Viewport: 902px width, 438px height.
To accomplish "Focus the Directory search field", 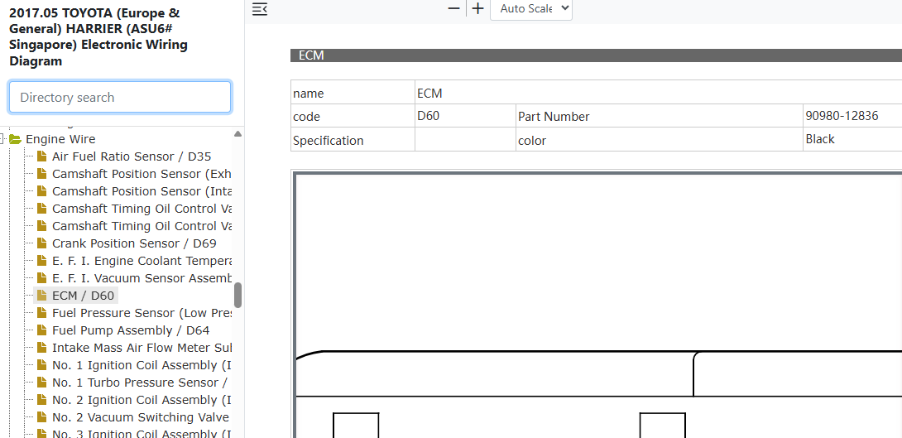I will [x=120, y=97].
